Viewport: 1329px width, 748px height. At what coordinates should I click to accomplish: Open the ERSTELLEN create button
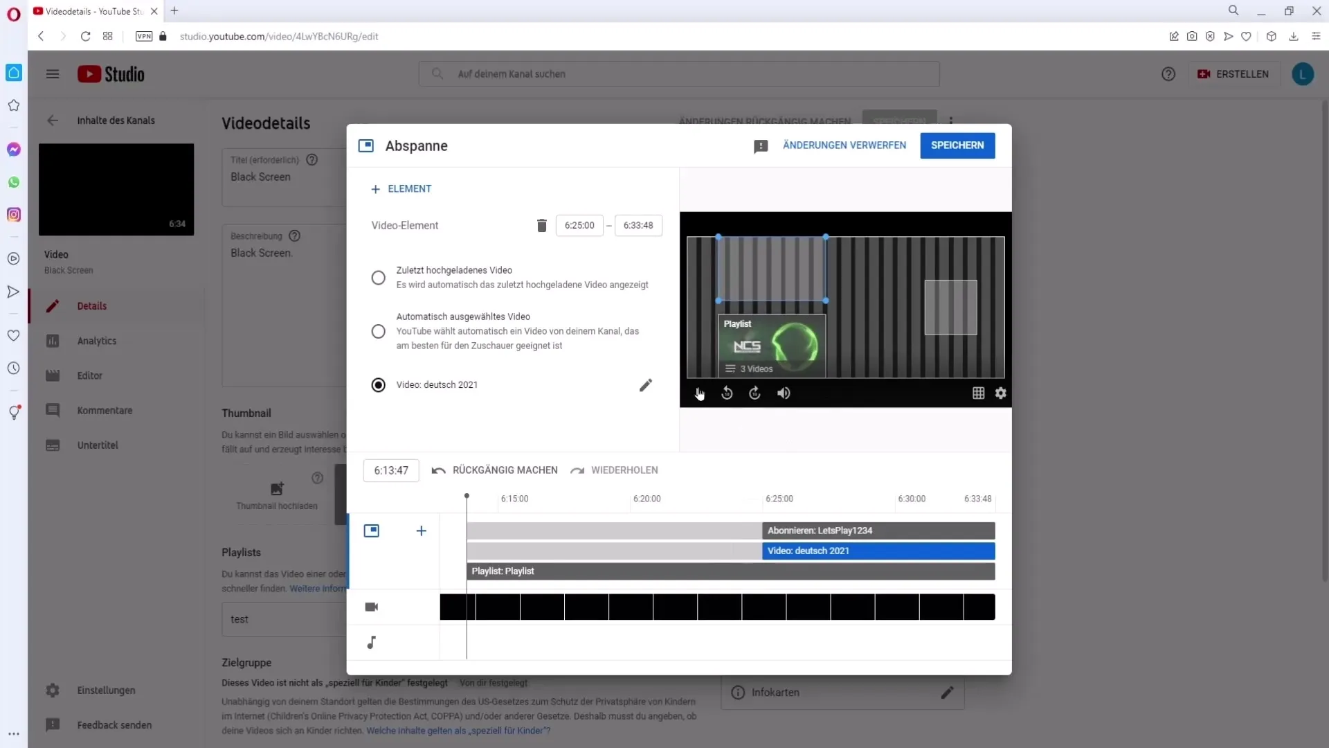pyautogui.click(x=1234, y=74)
